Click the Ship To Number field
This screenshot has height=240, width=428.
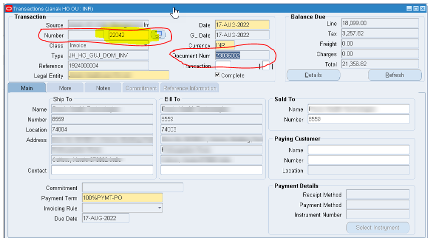(102, 119)
